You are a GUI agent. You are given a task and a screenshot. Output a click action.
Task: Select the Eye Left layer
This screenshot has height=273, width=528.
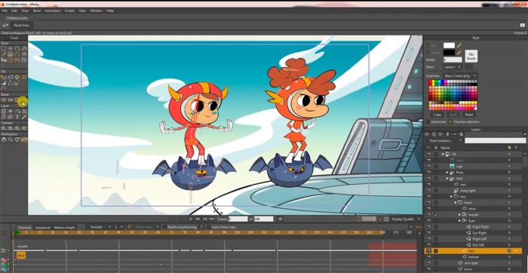478,245
